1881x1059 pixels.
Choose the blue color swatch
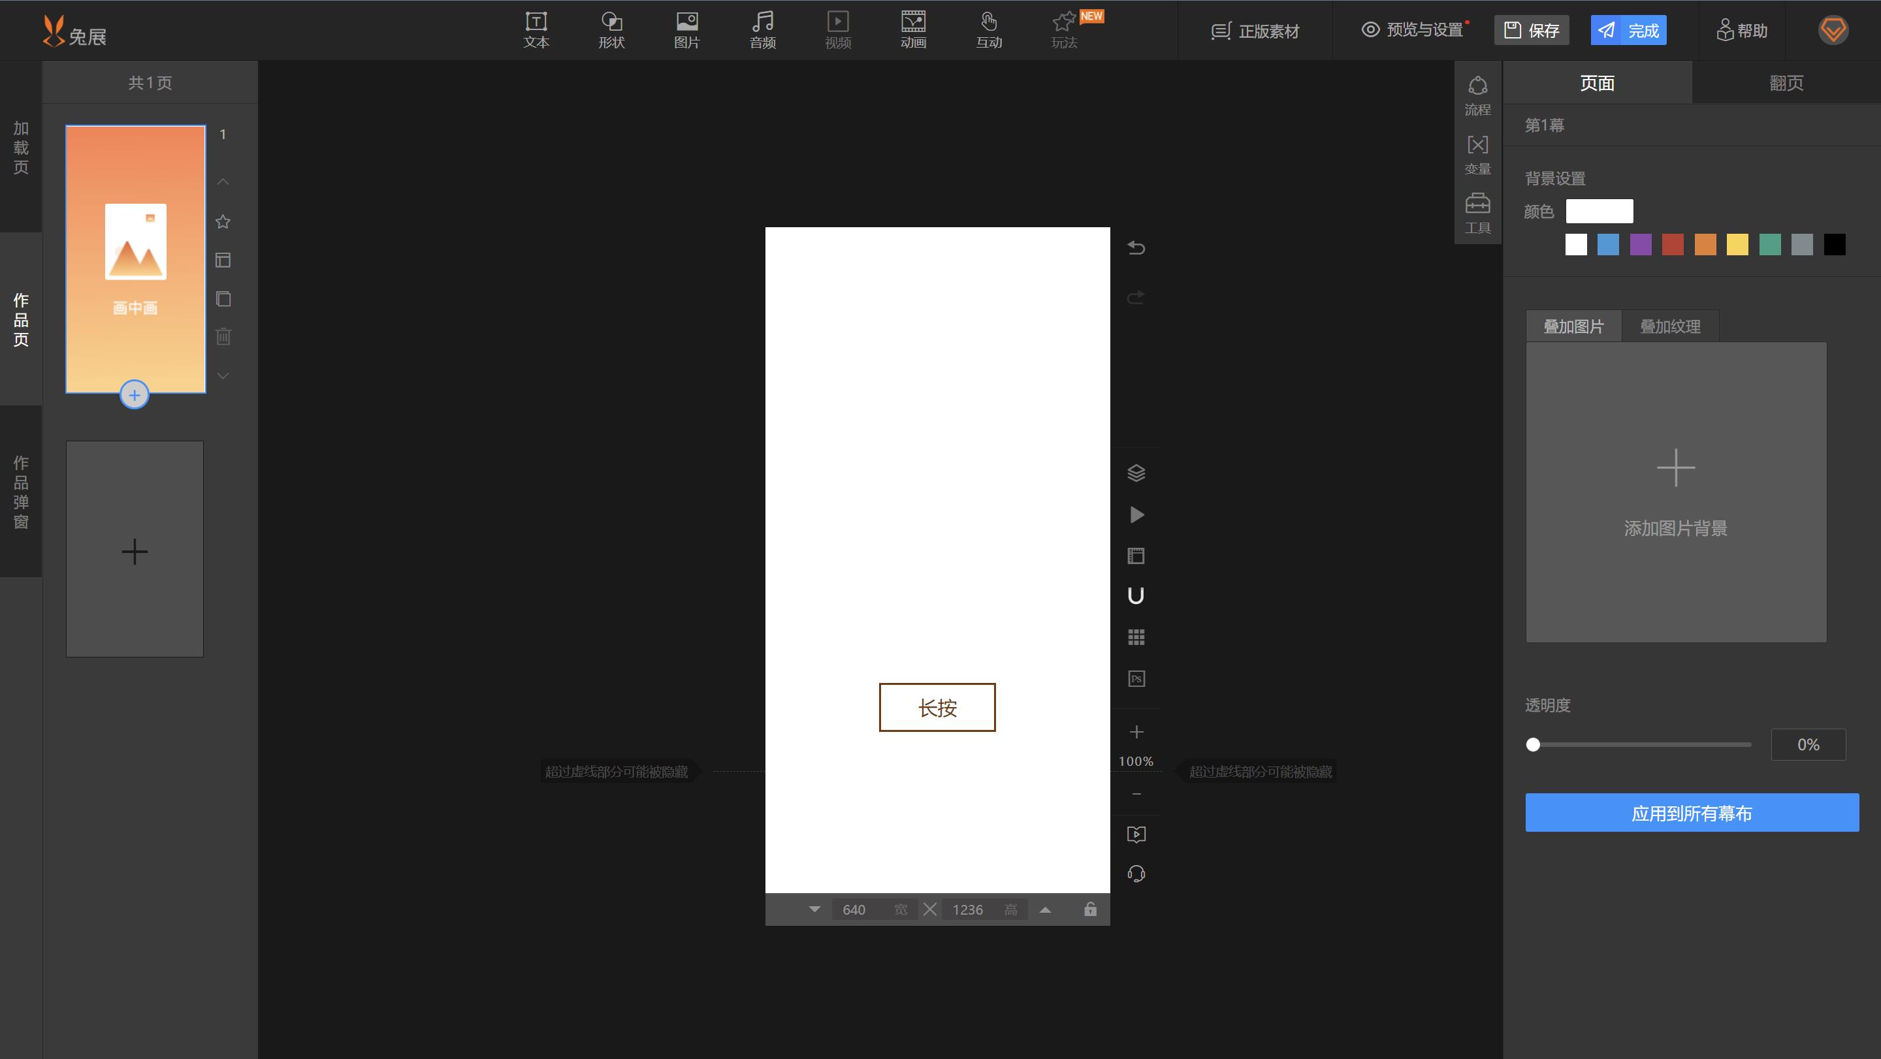pyautogui.click(x=1608, y=244)
